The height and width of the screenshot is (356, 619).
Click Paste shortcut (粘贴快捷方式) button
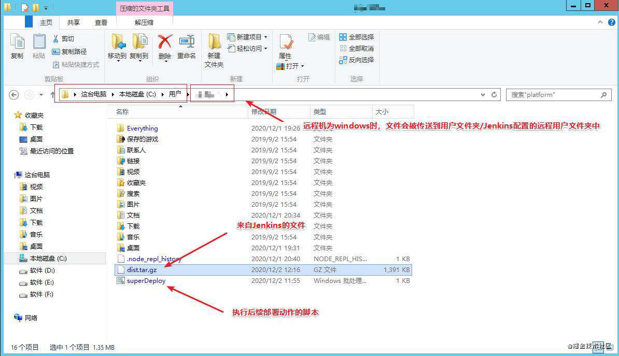click(75, 64)
